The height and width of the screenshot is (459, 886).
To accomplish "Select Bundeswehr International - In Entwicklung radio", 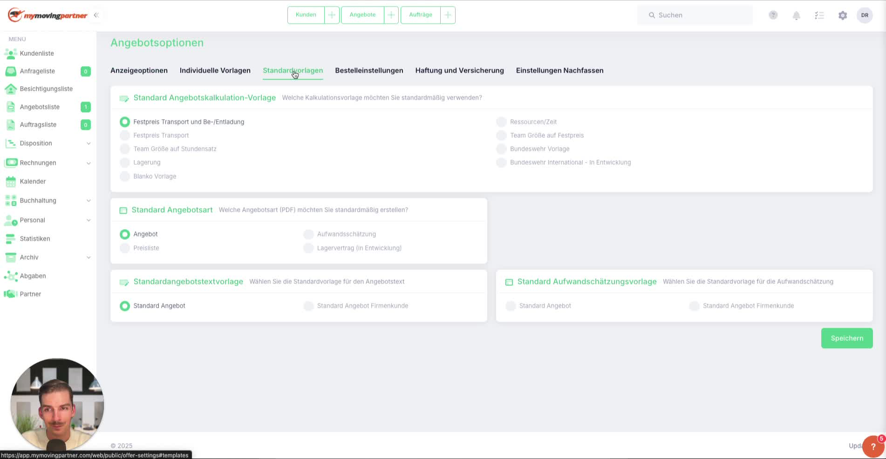I will tap(501, 162).
